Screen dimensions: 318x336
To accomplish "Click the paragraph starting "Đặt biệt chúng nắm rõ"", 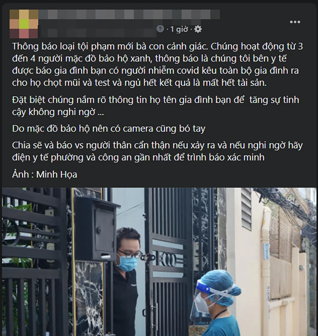I will coord(156,106).
